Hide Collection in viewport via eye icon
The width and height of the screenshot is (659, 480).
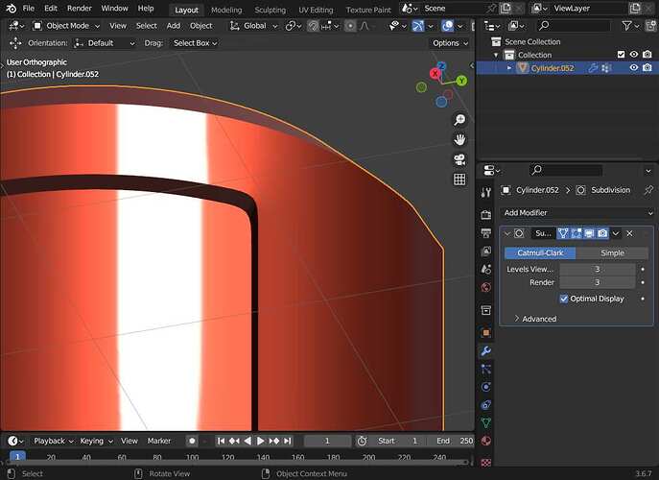[634, 55]
